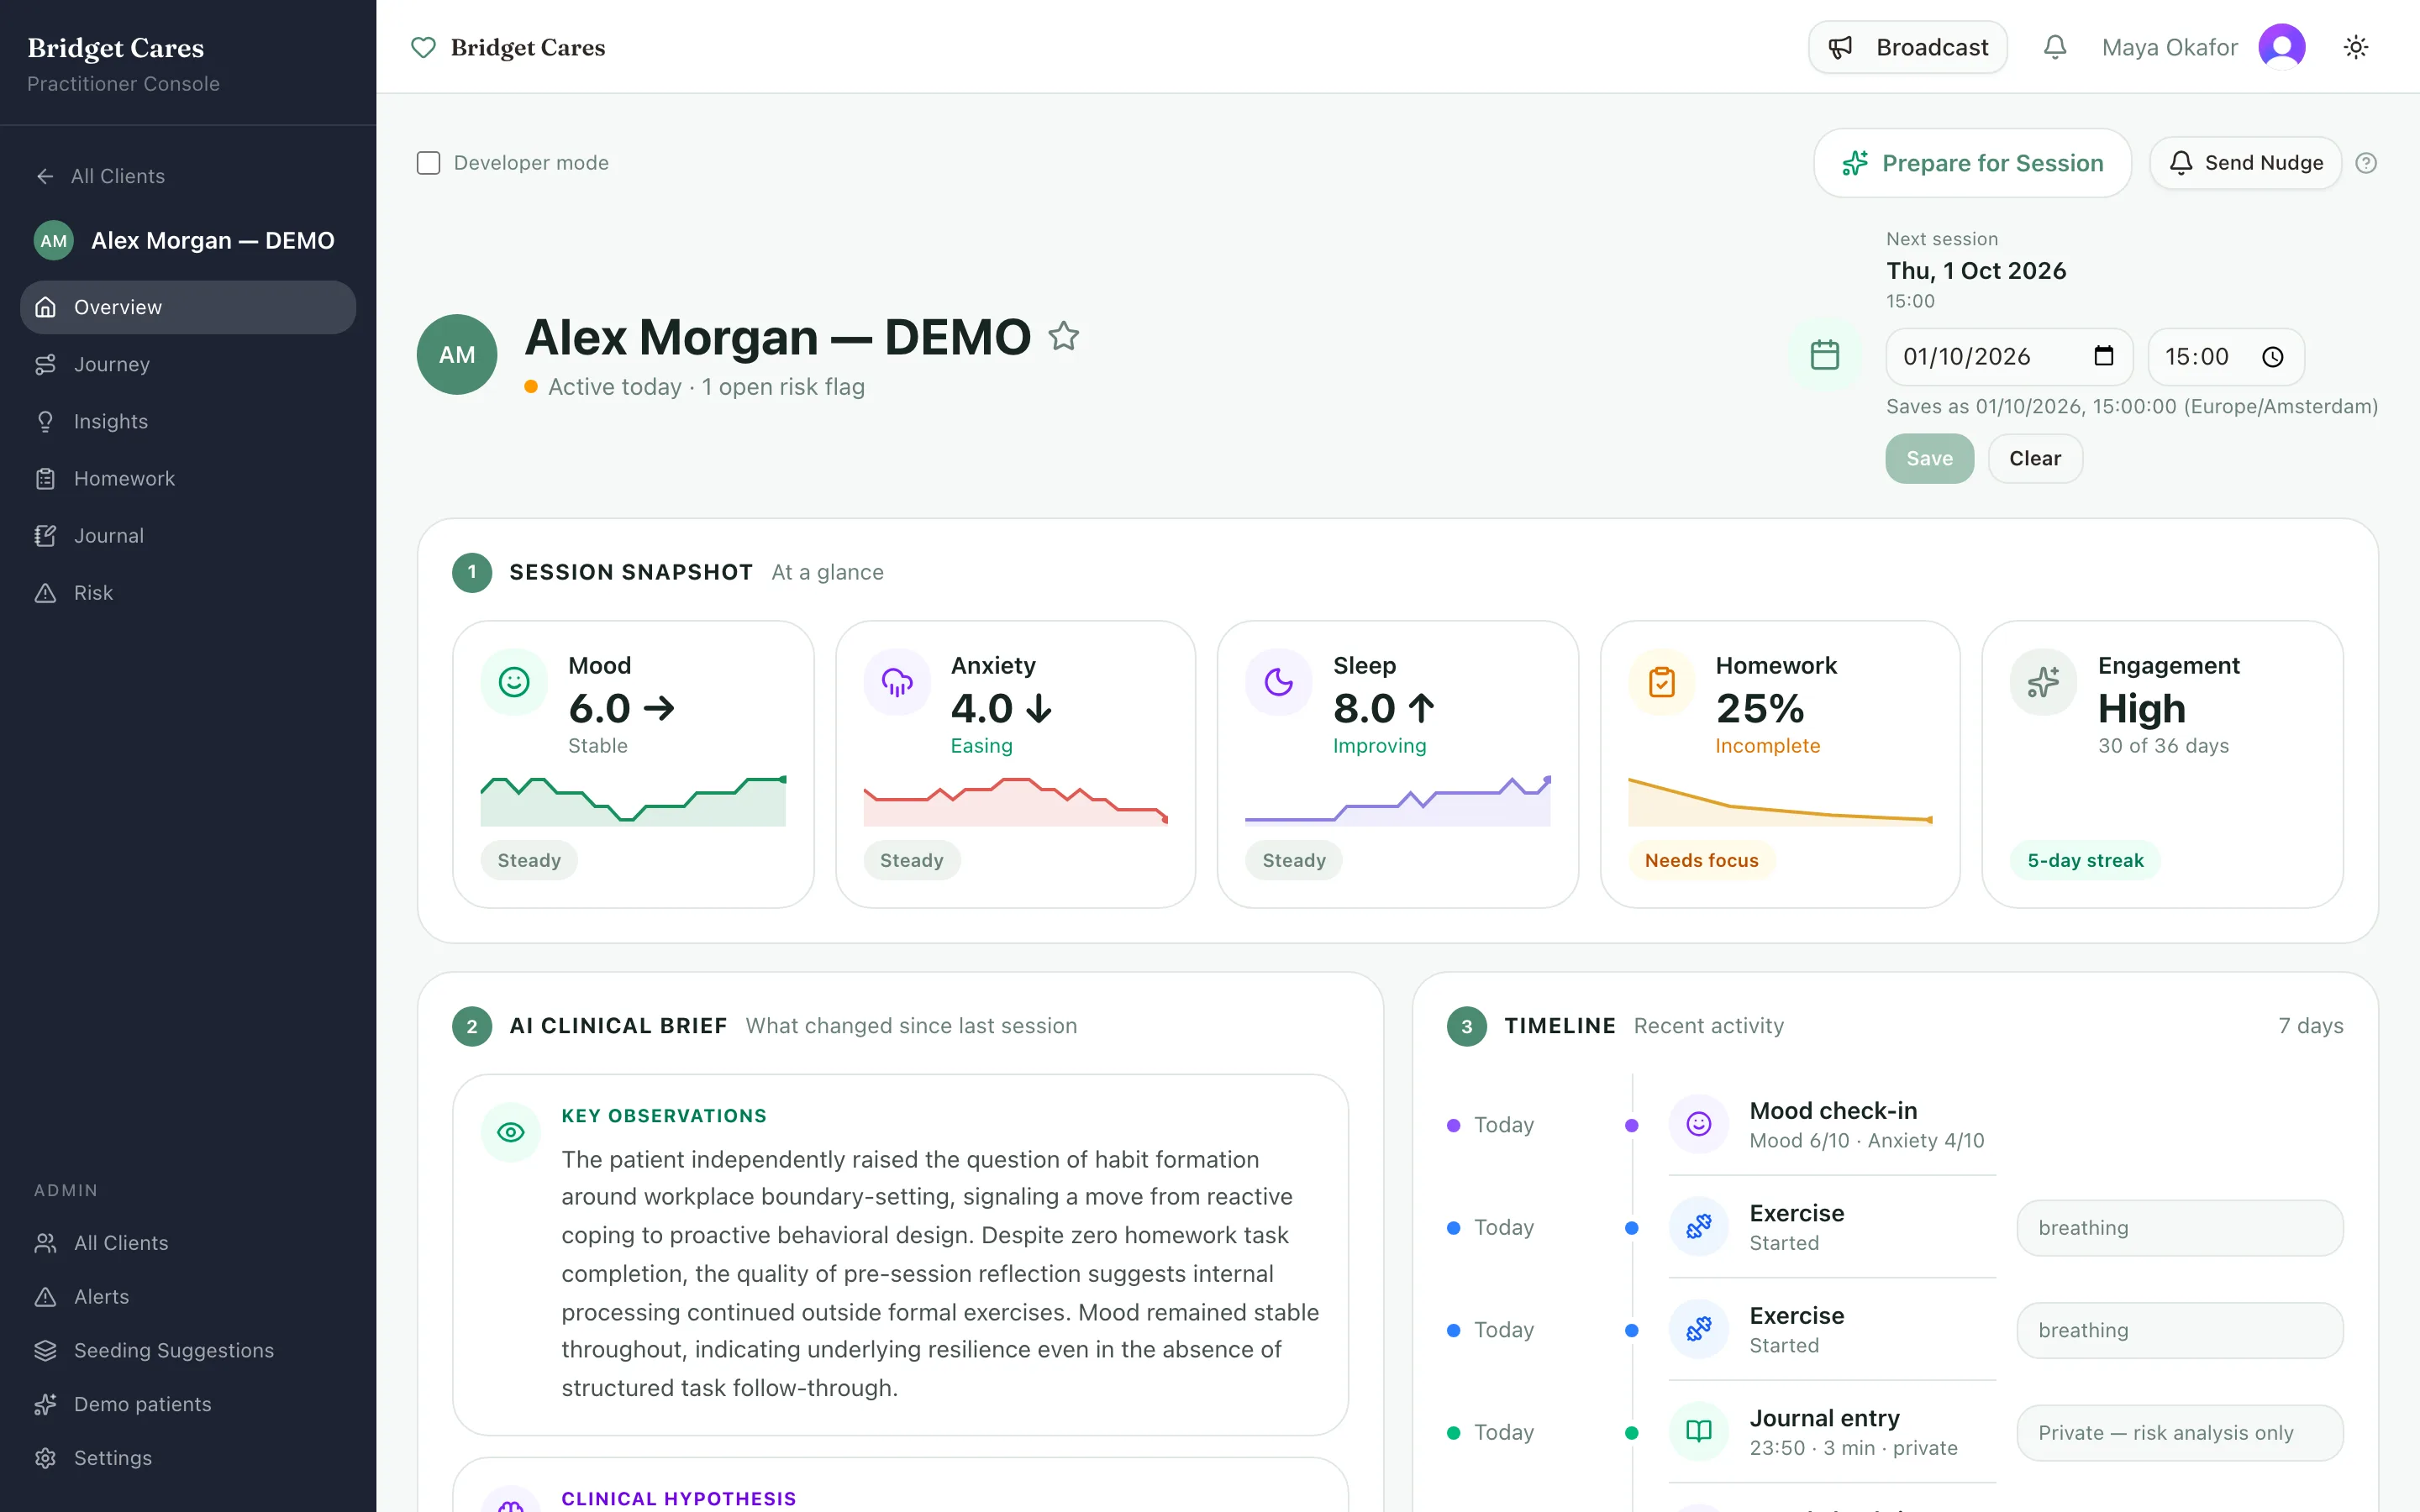Image resolution: width=2420 pixels, height=1512 pixels.
Task: Click the Steady badge under Mood
Action: [x=529, y=860]
